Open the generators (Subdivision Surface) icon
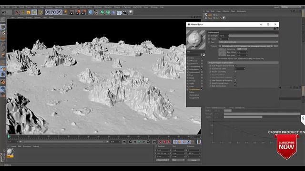Image resolution: width=305 pixels, height=171 pixels. (x=102, y=12)
